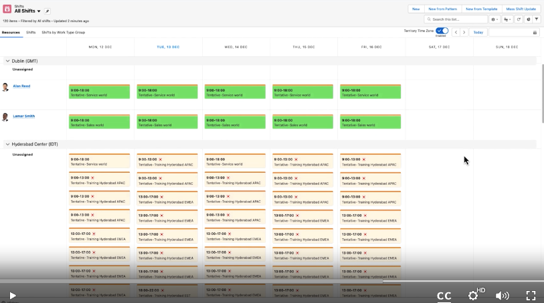Open Alan Reed's Thursday Service world shift
Viewport: 544px width, 303px height.
click(303, 91)
